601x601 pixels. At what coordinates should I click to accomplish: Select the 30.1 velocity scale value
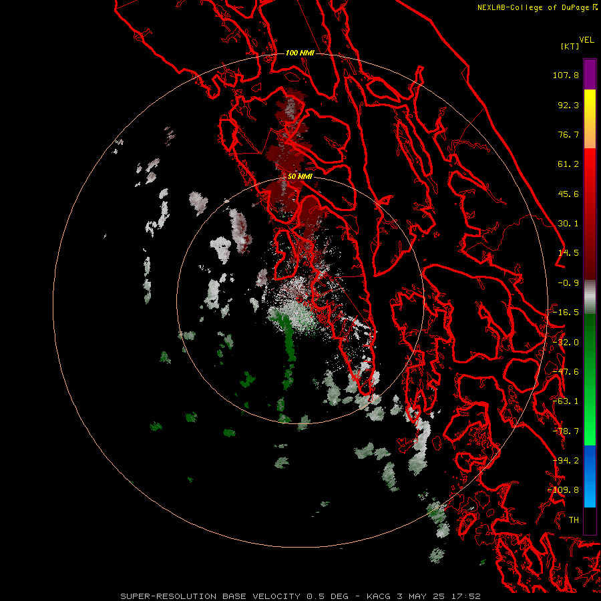click(x=568, y=224)
